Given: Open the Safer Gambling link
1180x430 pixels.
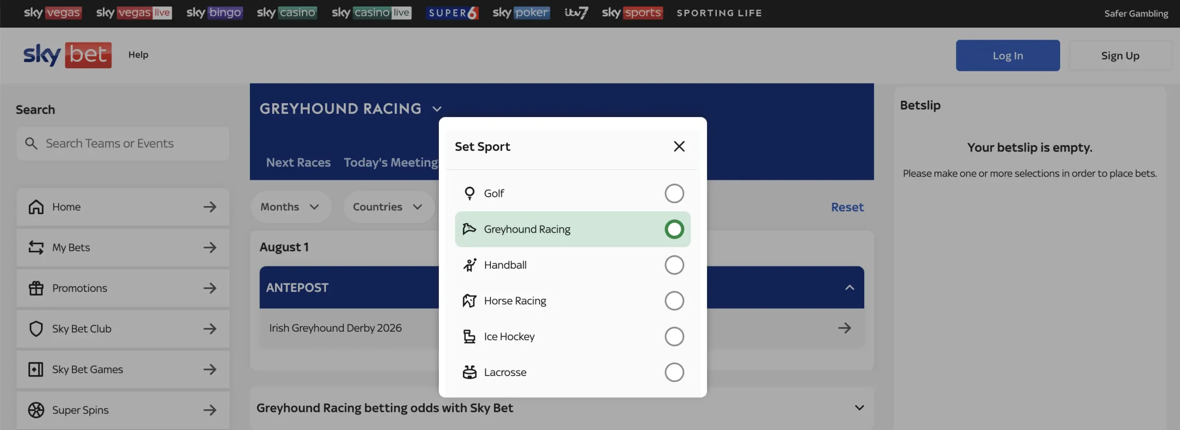Looking at the screenshot, I should [x=1136, y=13].
